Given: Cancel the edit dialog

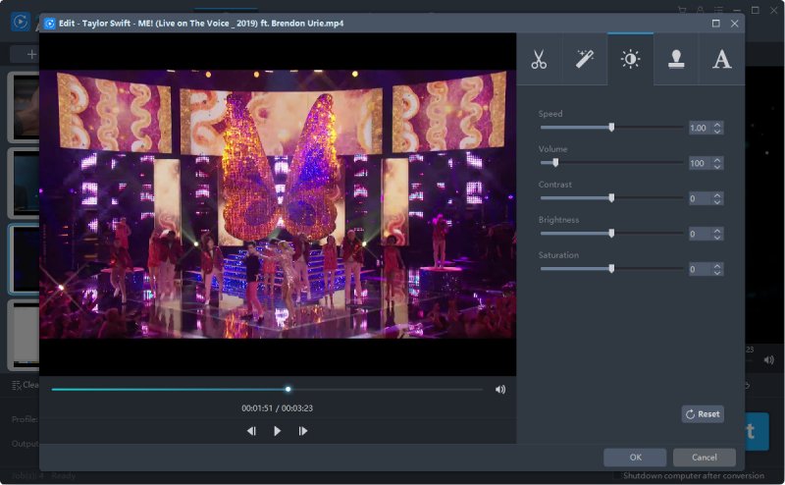Looking at the screenshot, I should point(704,457).
